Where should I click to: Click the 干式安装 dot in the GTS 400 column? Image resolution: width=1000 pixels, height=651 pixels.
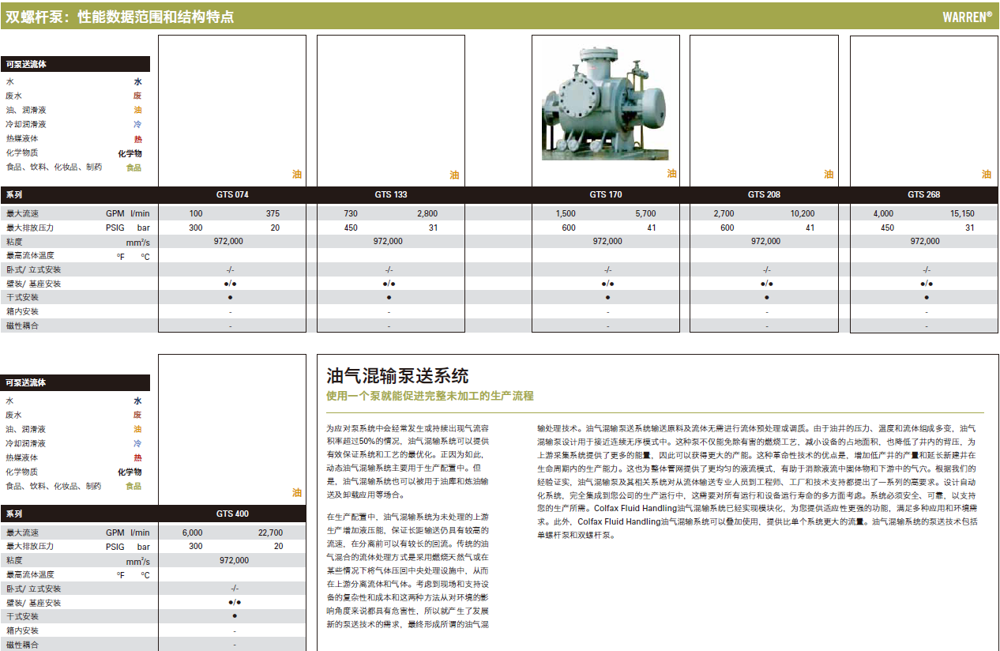(234, 616)
